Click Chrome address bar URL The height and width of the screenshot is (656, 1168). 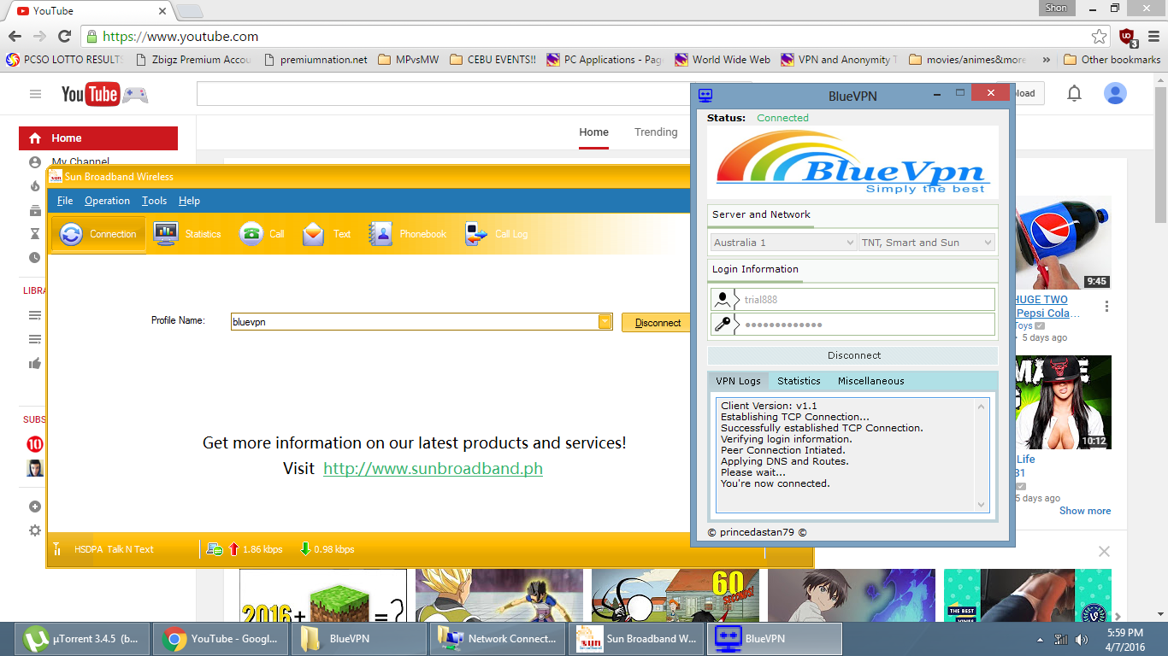[180, 37]
